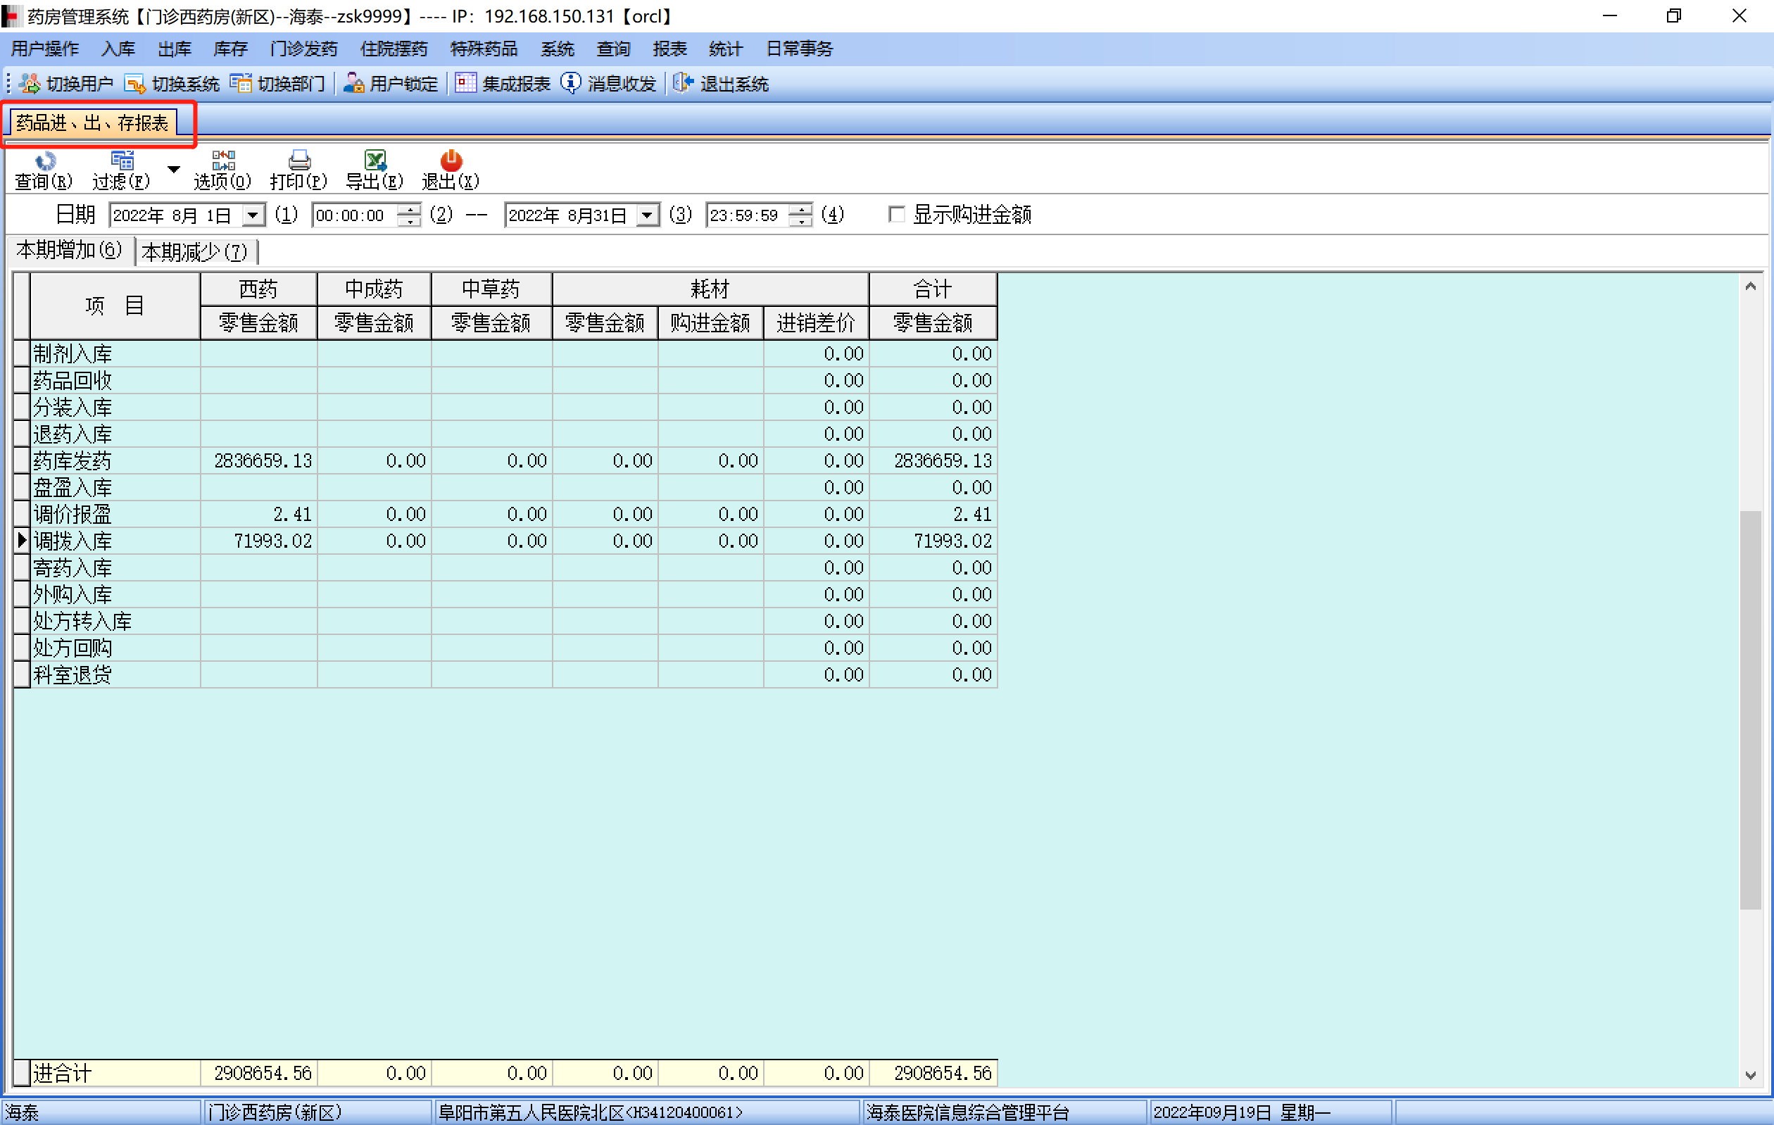Click 集成报表 integrated report button

503,84
